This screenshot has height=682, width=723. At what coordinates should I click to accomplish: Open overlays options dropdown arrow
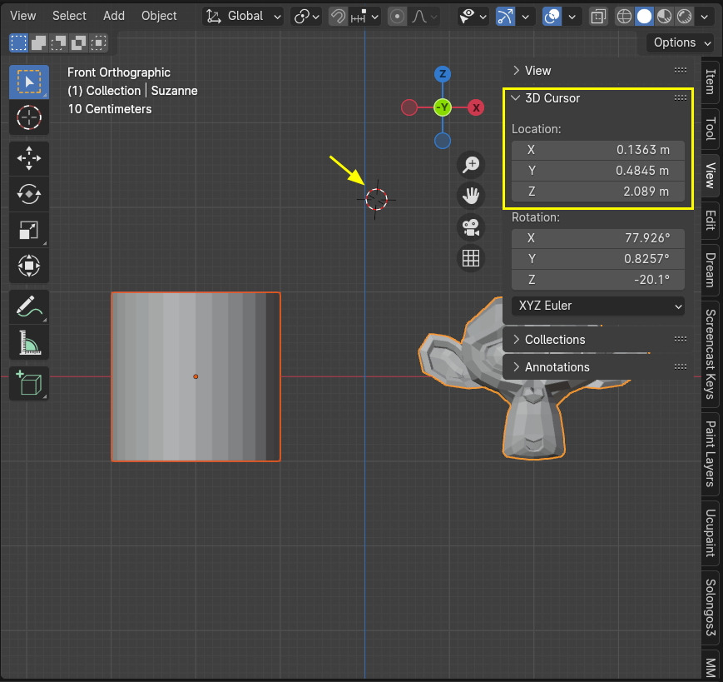(x=572, y=17)
